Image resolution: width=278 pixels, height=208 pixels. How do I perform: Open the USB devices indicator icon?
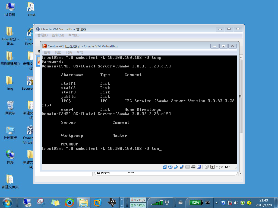pos(176,167)
